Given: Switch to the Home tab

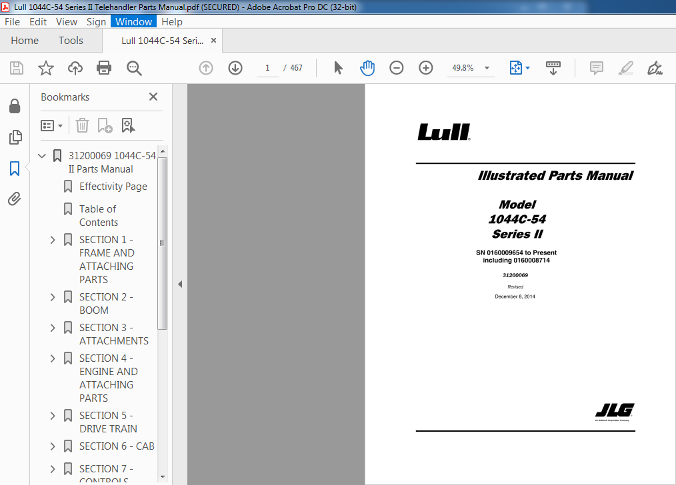Looking at the screenshot, I should pos(25,41).
